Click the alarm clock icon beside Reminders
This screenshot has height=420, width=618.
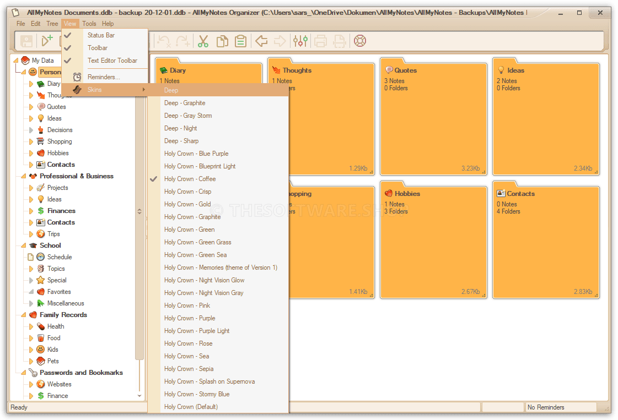tap(77, 77)
